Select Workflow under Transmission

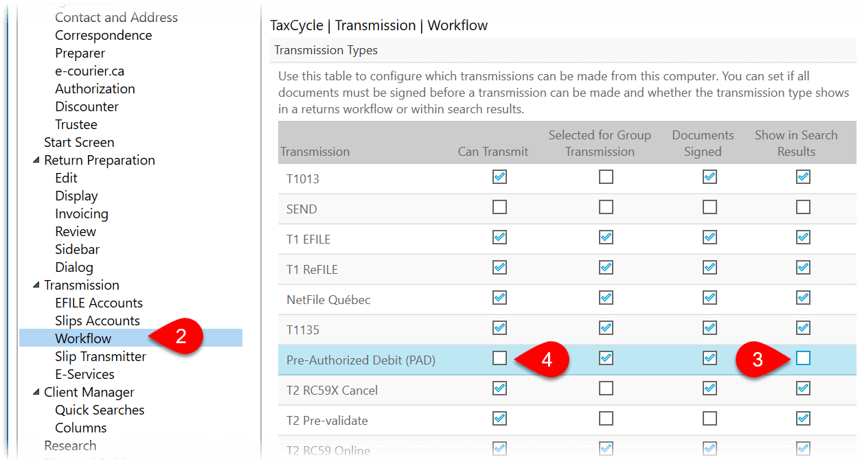[x=83, y=338]
